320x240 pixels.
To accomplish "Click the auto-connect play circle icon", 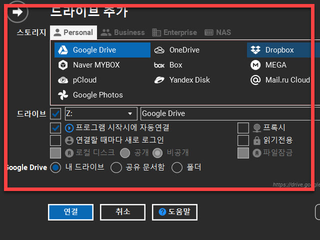I will tap(69, 128).
